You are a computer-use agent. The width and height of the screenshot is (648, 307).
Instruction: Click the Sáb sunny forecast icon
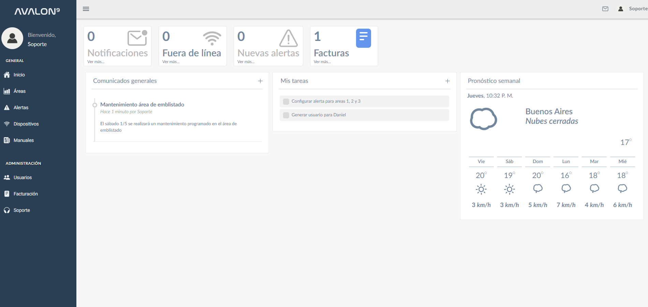point(510,189)
